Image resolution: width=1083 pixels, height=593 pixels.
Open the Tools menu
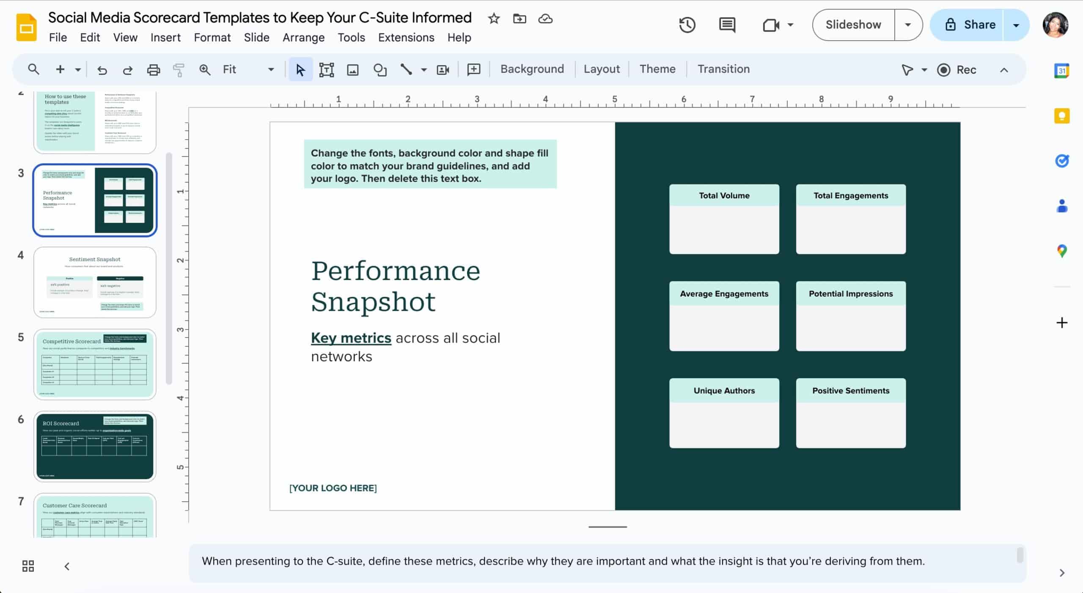click(351, 37)
